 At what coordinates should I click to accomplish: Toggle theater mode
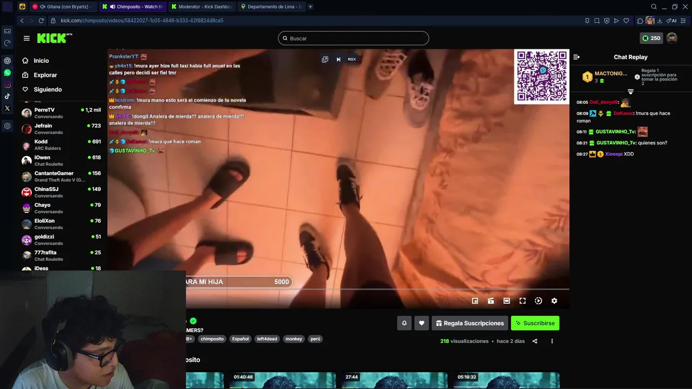(x=507, y=301)
